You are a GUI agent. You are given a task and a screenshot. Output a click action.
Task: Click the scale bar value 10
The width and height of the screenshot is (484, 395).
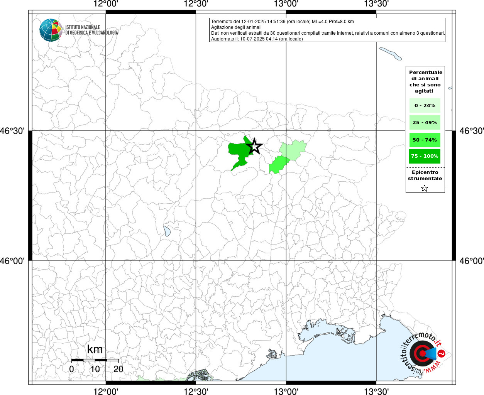point(95,369)
